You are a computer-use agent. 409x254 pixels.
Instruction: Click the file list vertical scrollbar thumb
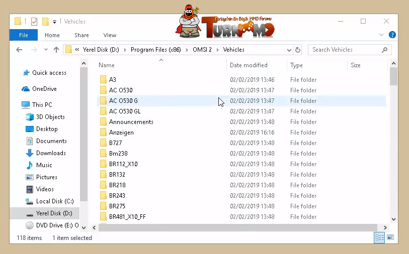click(393, 76)
